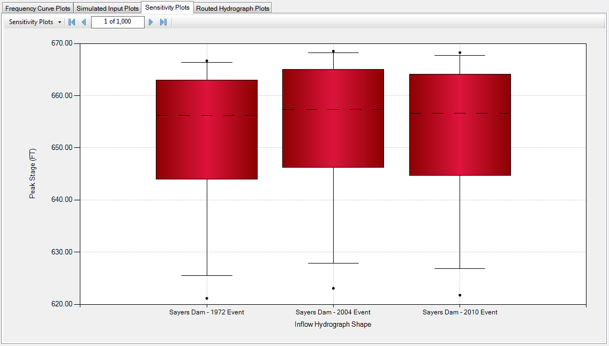
Task: Switch to the Frequency Curve Plots tab
Action: [x=37, y=9]
